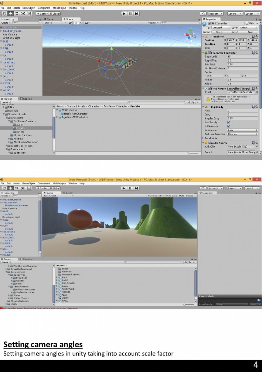
Task: Toggle the Is Kinematic checkbox
Action: pos(229,126)
